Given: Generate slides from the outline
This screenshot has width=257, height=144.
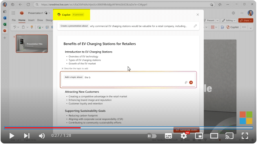Looking at the screenshot, I should pos(187,130).
